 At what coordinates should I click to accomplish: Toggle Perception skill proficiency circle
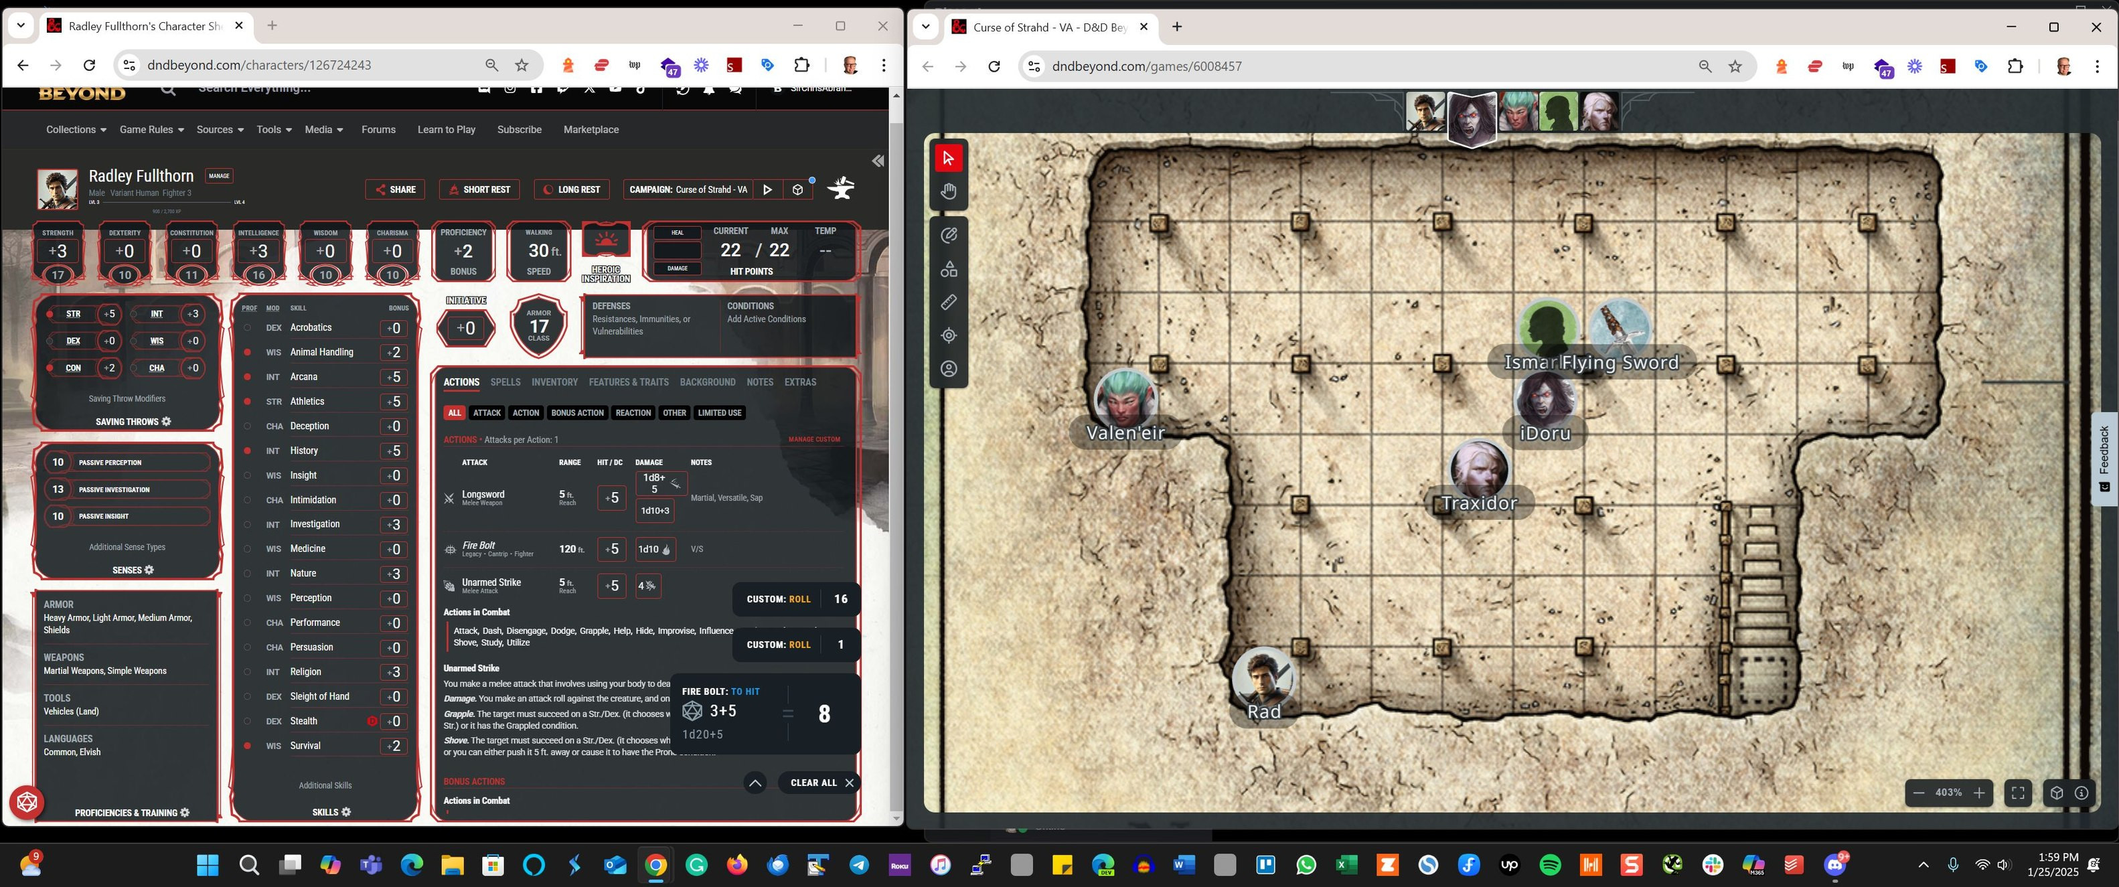point(247,598)
